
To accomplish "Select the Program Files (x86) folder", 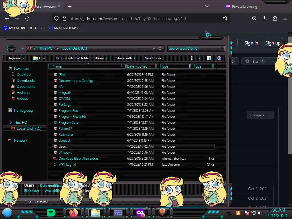I will [72, 117].
